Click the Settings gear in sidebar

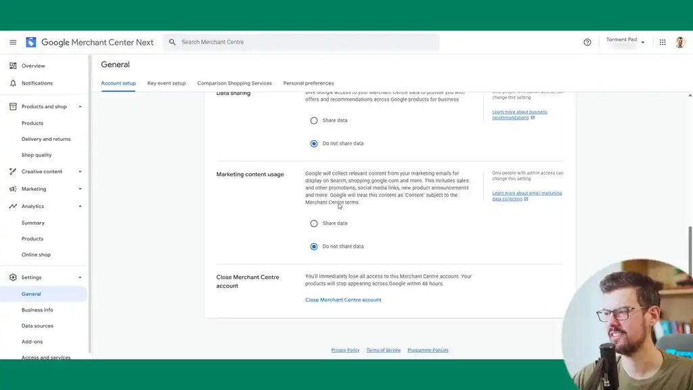point(13,278)
